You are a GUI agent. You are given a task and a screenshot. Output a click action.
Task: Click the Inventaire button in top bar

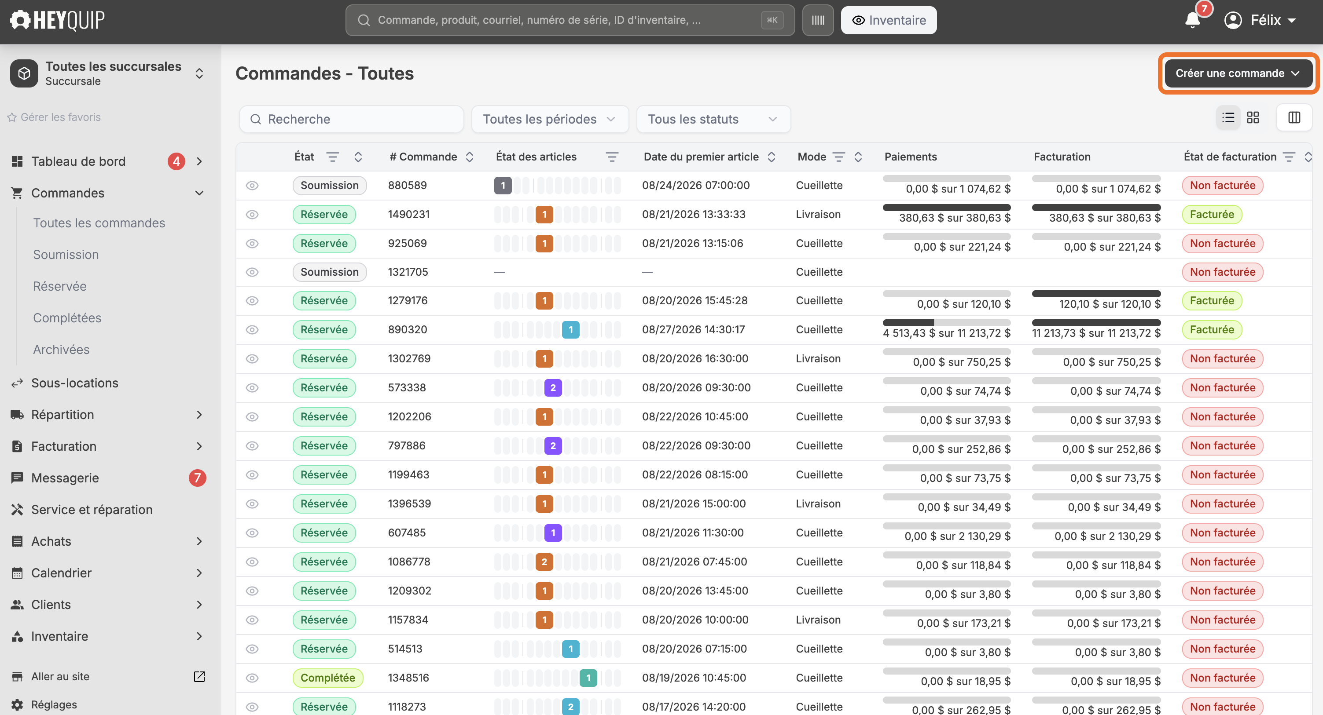889,20
